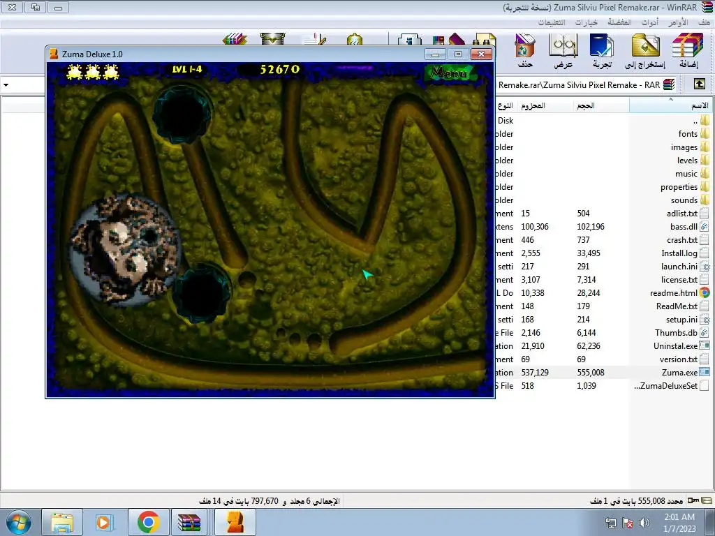
Task: Select the readme.html Chrome icon
Action: pos(705,292)
